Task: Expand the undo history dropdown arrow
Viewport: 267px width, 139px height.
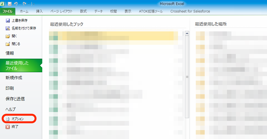Action: (x=20, y=4)
